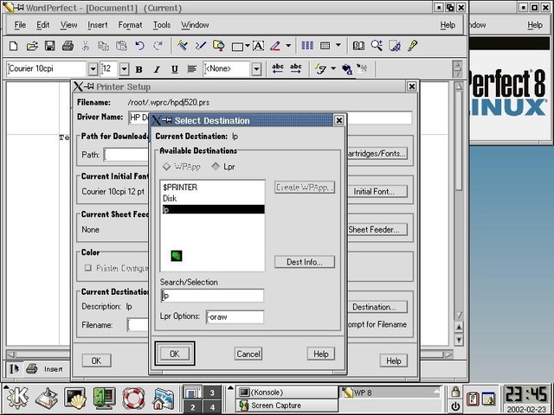The height and width of the screenshot is (415, 554).
Task: Click the Cut scissors icon
Action: tap(85, 46)
